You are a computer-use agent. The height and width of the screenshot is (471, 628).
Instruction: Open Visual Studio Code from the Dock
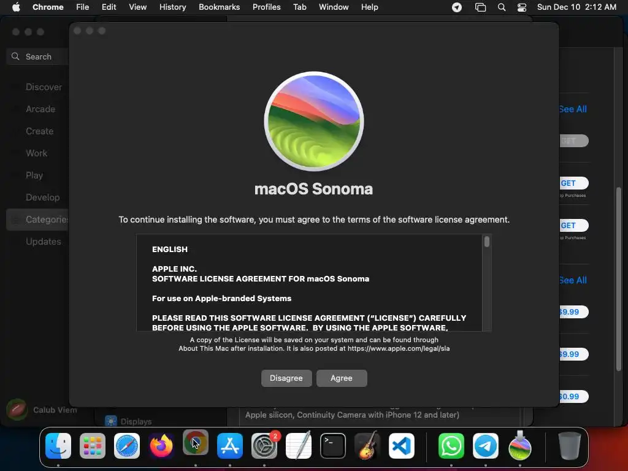402,446
